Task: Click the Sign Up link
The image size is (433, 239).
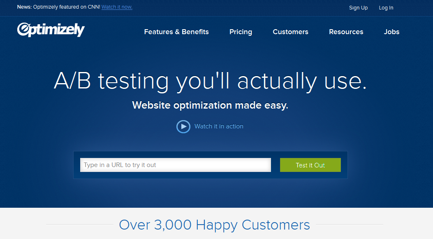Action: pyautogui.click(x=358, y=8)
